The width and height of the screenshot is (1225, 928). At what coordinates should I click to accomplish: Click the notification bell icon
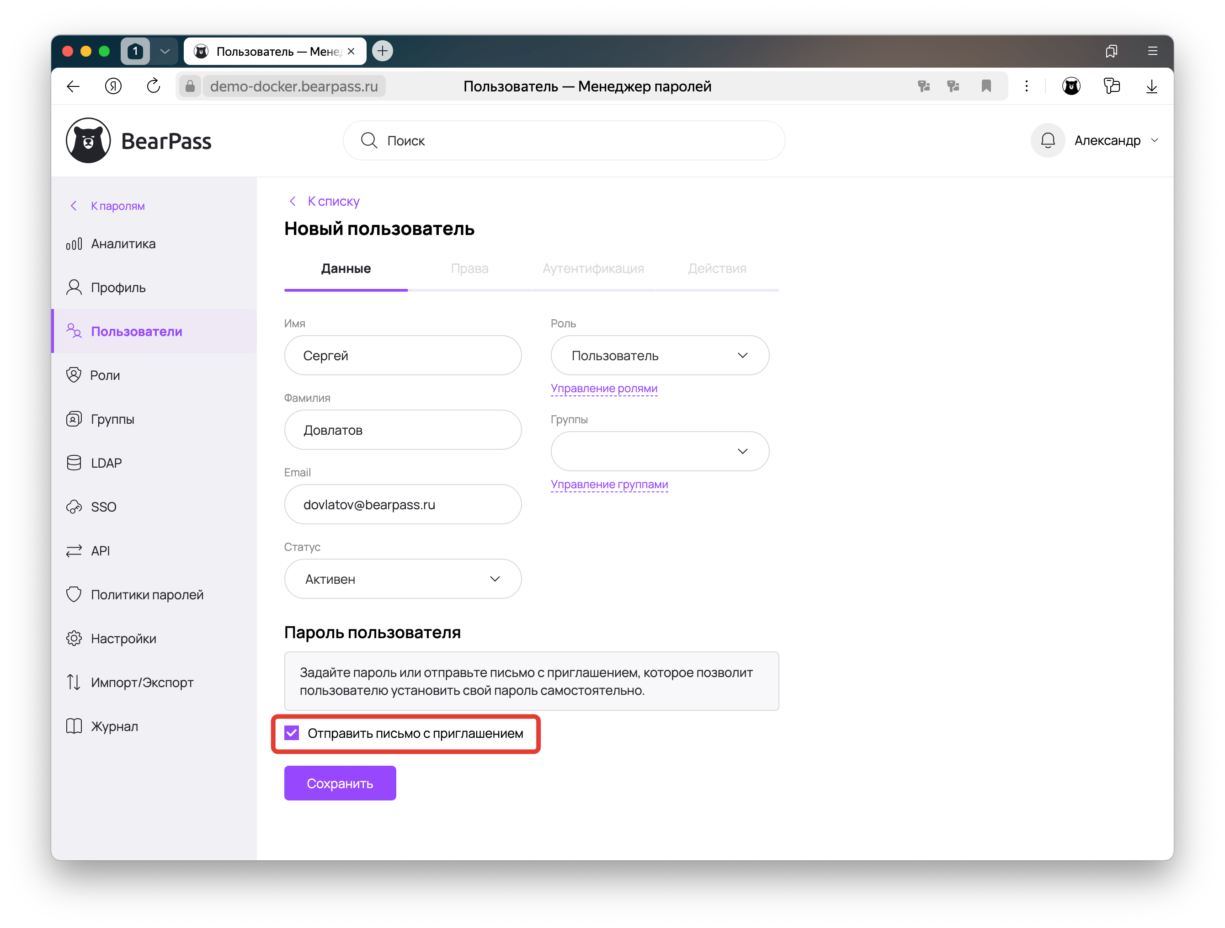click(1047, 141)
